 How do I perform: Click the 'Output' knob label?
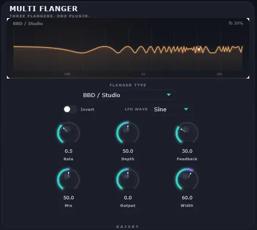[x=128, y=206]
